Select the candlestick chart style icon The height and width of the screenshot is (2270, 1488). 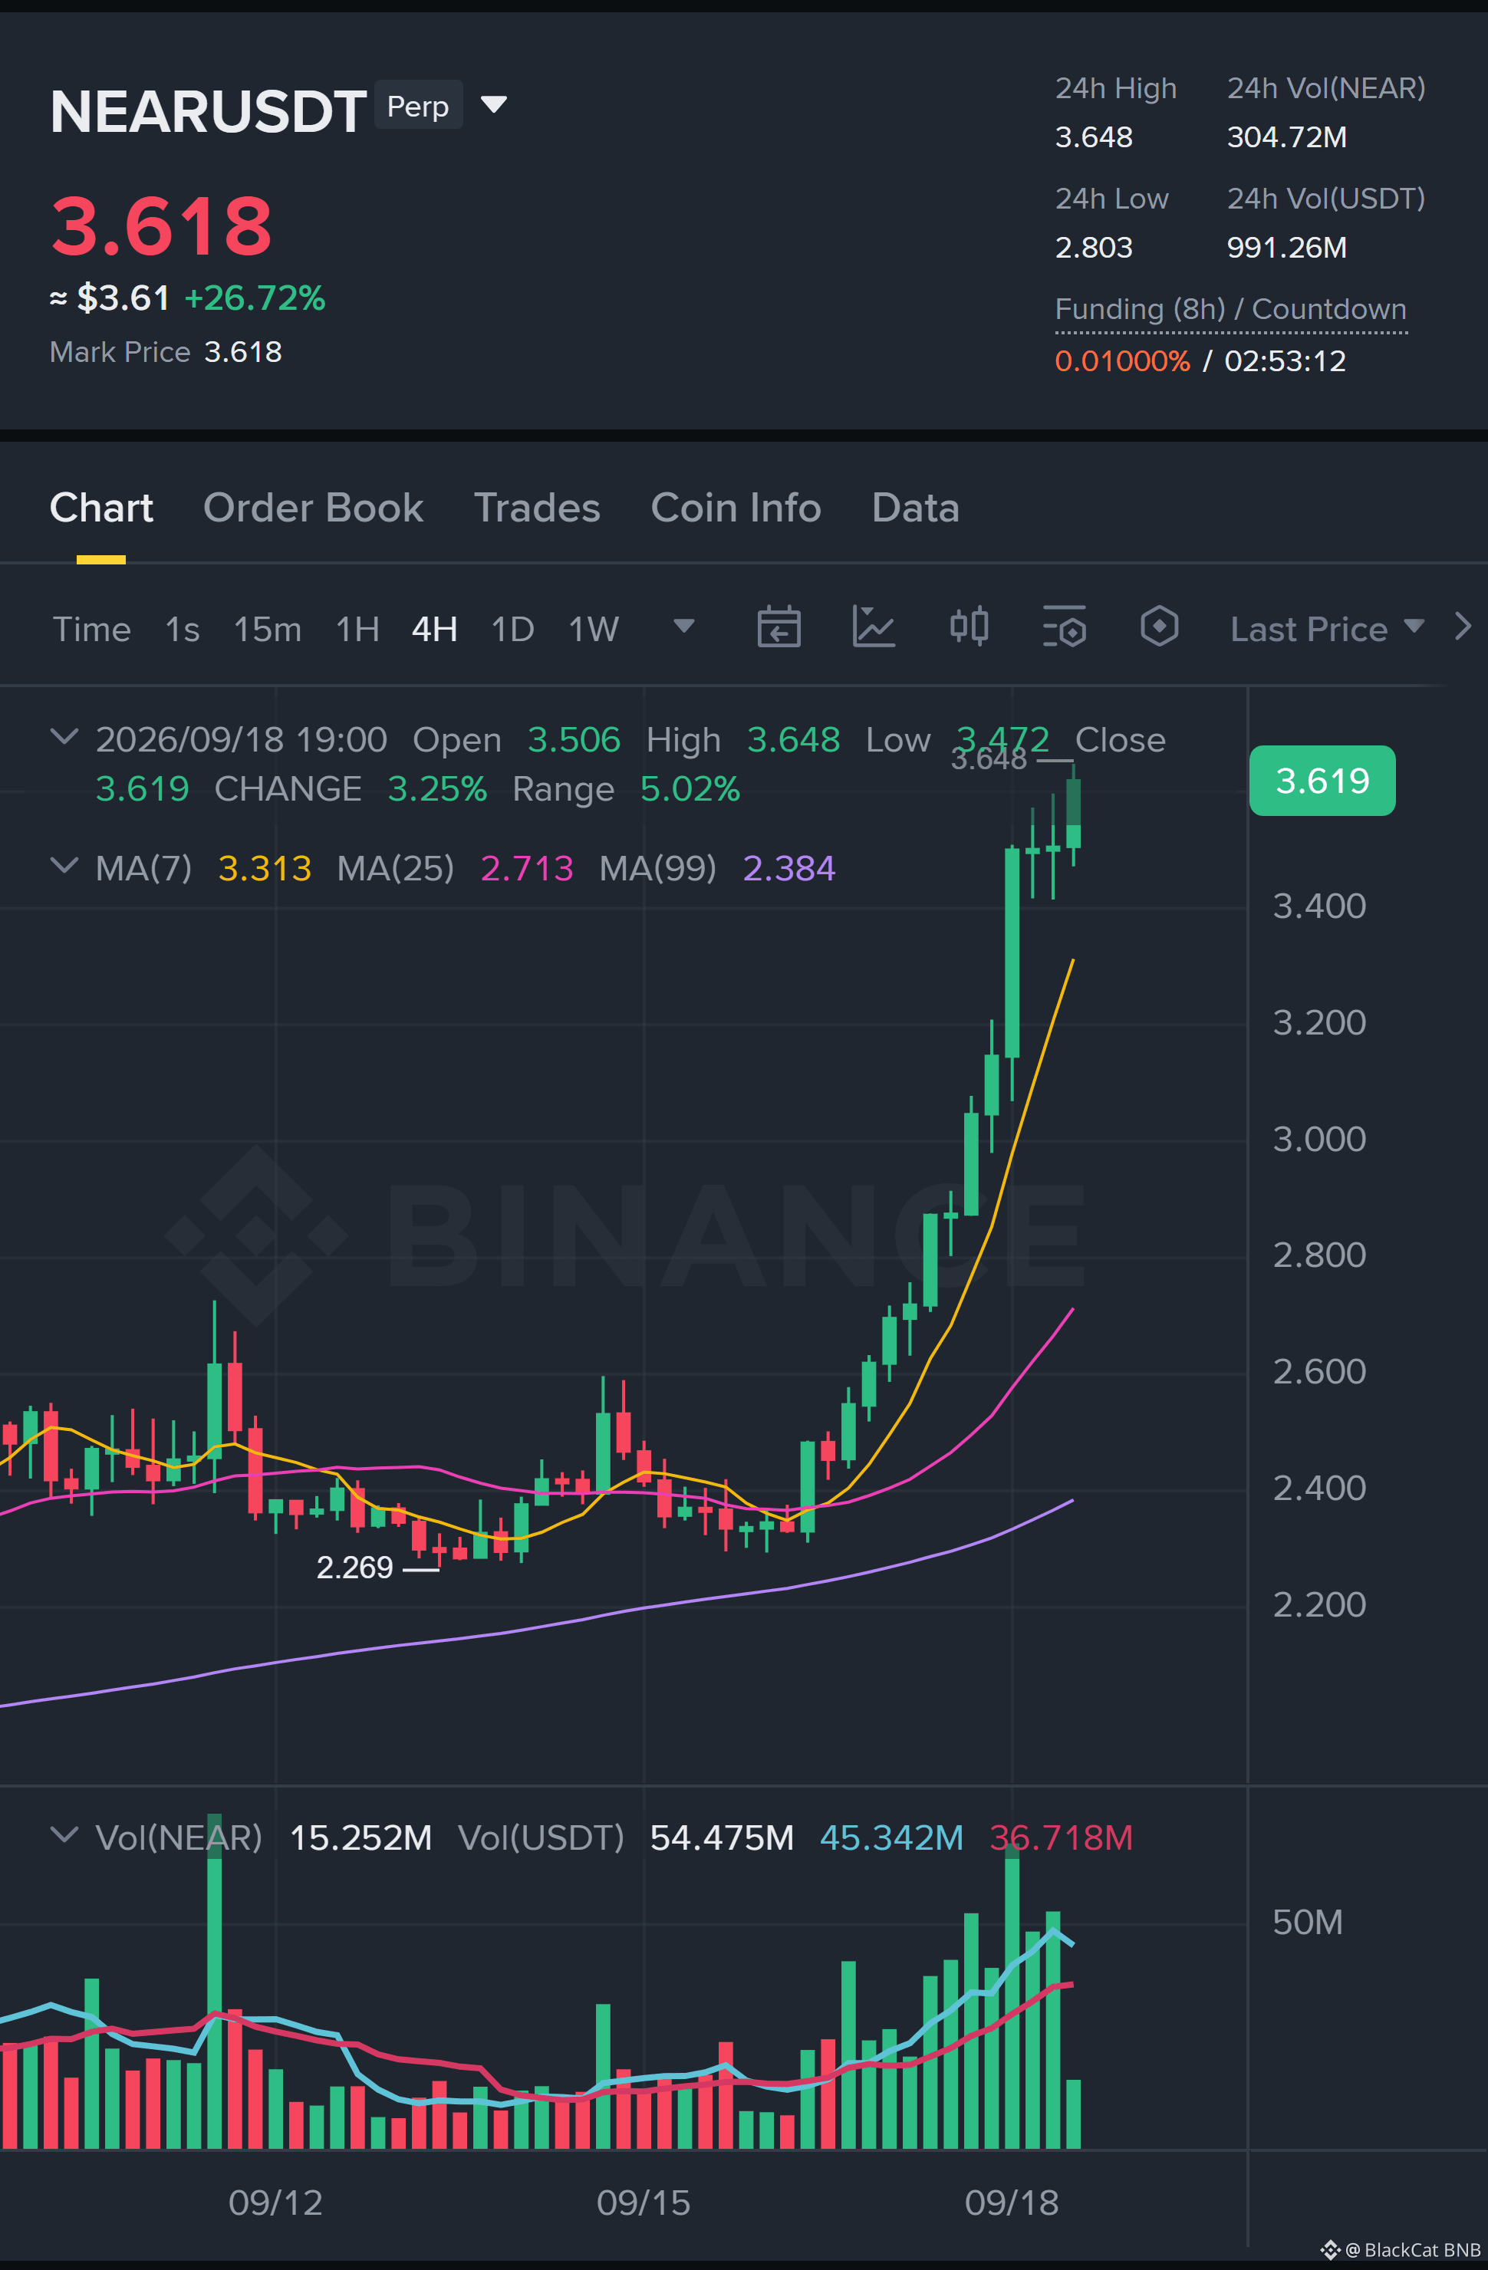969,627
